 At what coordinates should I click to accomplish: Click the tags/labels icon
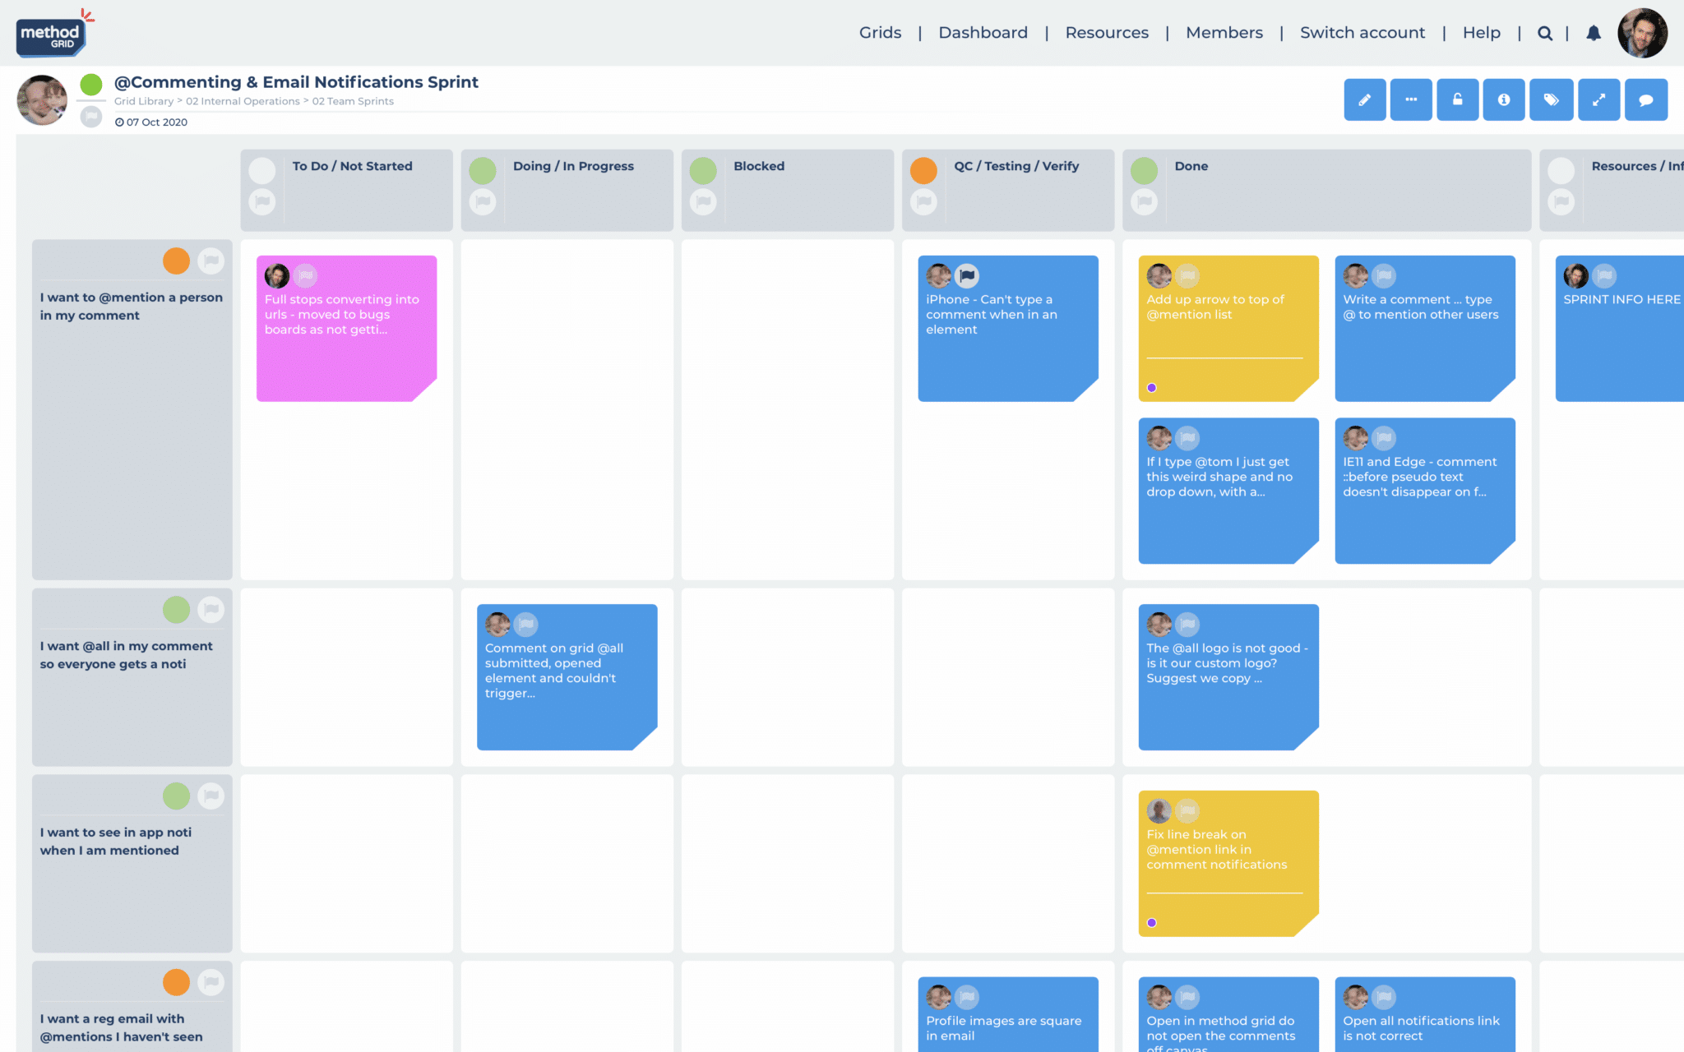click(1551, 99)
